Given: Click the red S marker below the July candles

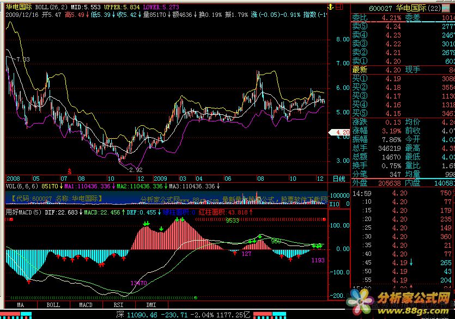Looking at the screenshot, I should pyautogui.click(x=69, y=171).
